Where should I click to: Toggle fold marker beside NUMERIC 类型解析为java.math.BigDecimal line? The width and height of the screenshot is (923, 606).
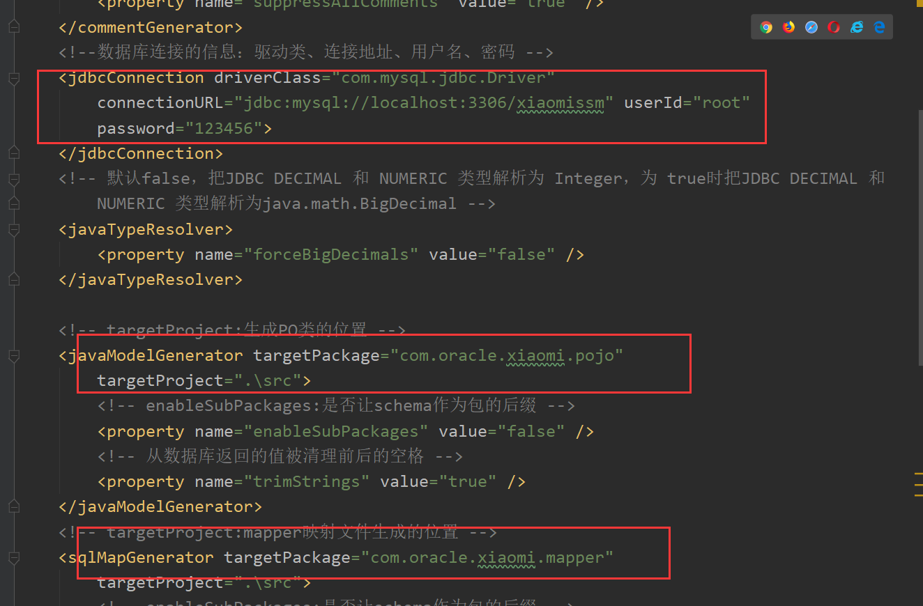pyautogui.click(x=13, y=204)
